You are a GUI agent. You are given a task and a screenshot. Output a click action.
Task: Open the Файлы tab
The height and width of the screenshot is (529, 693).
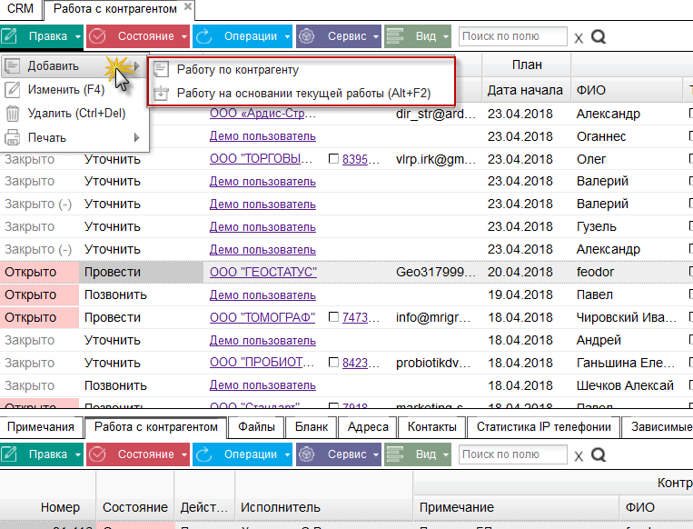(256, 427)
